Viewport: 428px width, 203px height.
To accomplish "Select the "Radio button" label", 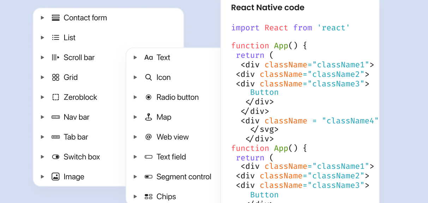I will pos(177,97).
